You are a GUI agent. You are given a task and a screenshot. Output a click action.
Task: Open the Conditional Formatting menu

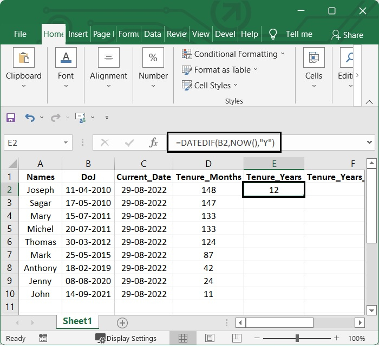tap(233, 54)
